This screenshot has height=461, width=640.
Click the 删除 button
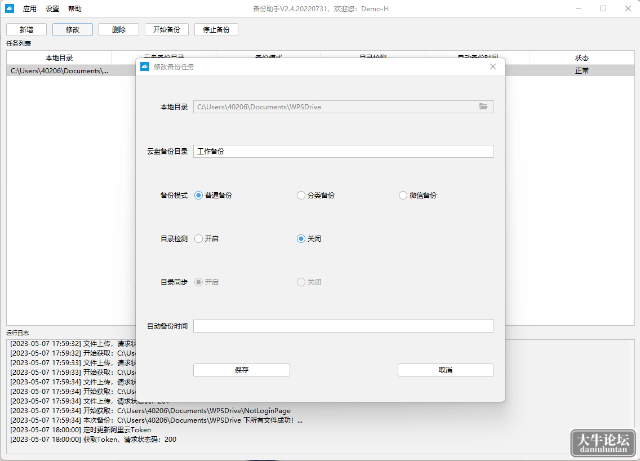coord(119,29)
